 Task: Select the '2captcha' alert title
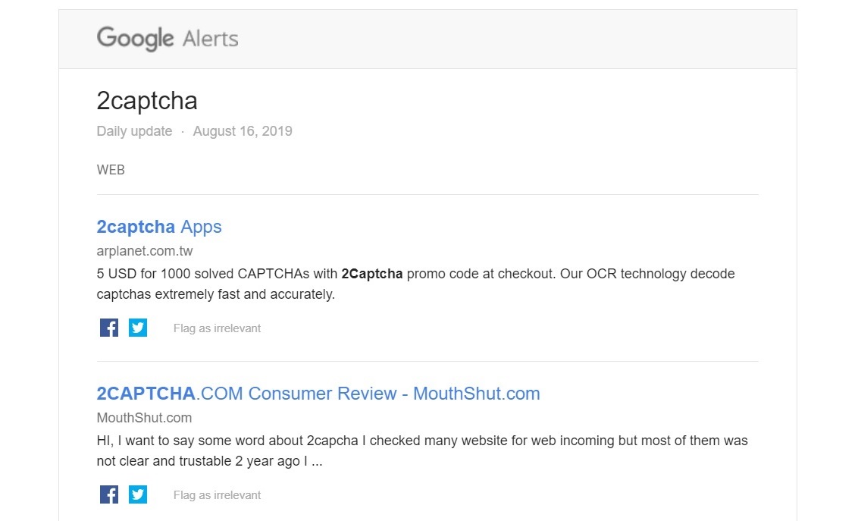pos(147,102)
